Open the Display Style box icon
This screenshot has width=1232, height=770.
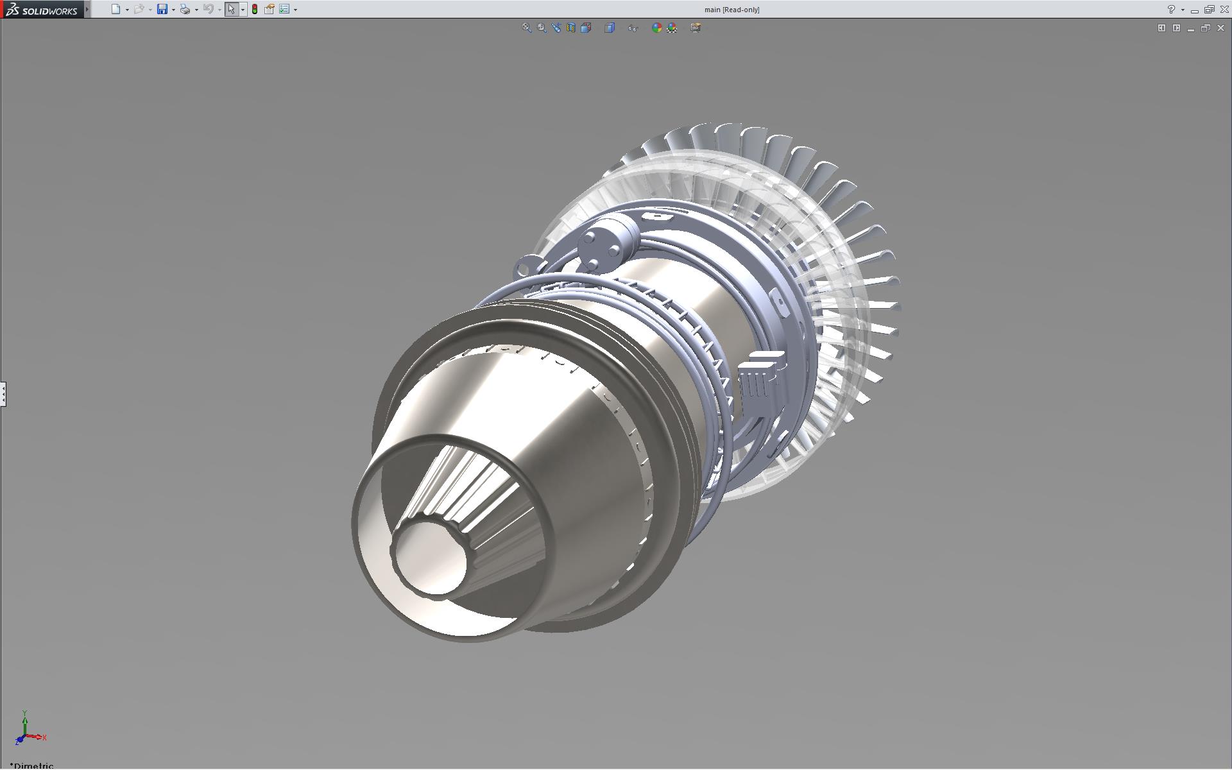pyautogui.click(x=610, y=28)
